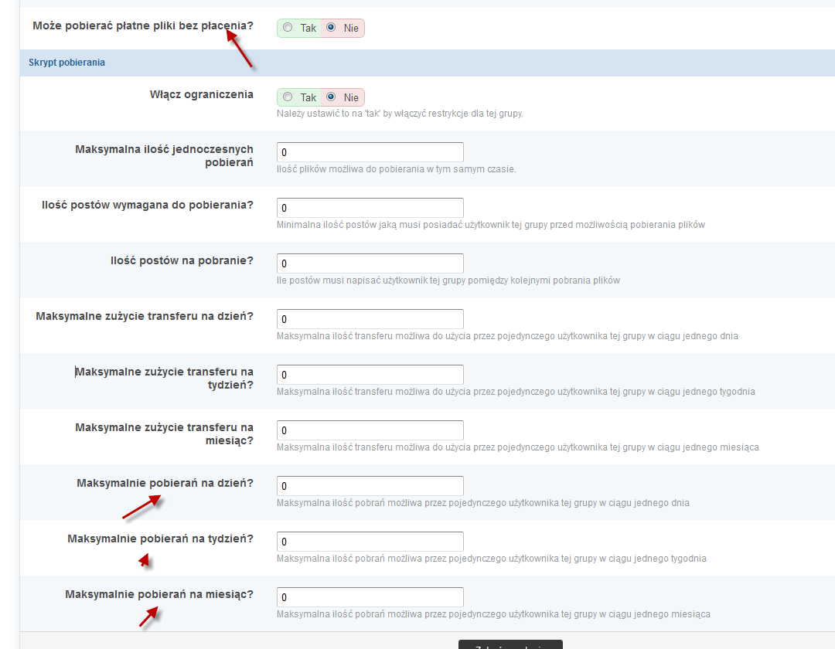Enable restrictions by selecting "Tak" for "Włącz ograniczenia"
Screen dimensions: 835x649
(x=288, y=97)
